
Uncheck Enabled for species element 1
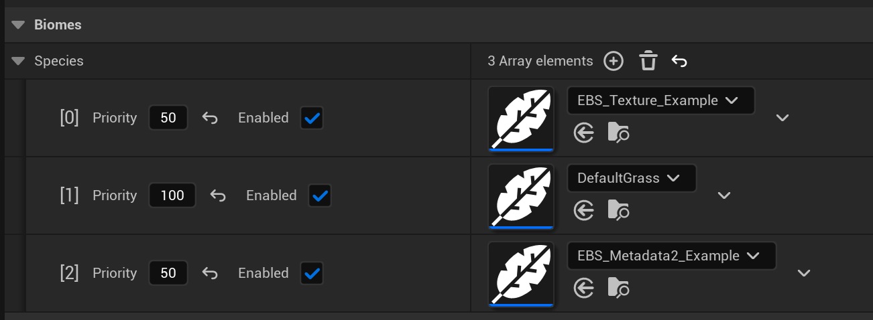320,196
